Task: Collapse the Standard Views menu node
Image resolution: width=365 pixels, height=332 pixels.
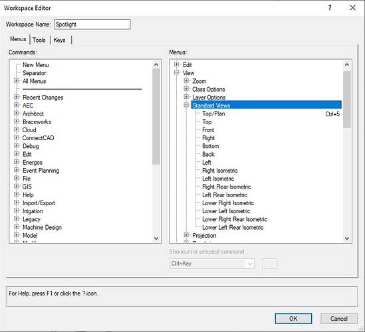Action: 186,105
